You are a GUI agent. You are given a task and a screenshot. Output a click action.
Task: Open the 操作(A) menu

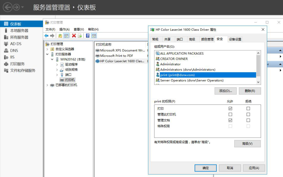[64, 29]
